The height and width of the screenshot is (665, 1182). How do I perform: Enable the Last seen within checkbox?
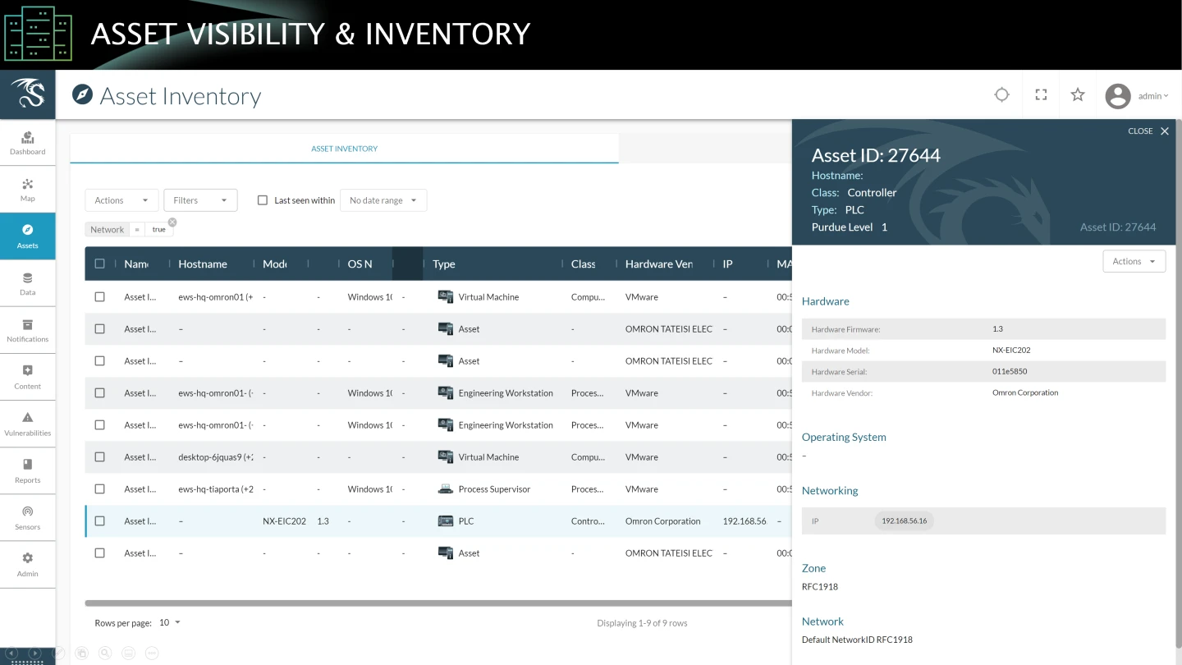point(263,200)
